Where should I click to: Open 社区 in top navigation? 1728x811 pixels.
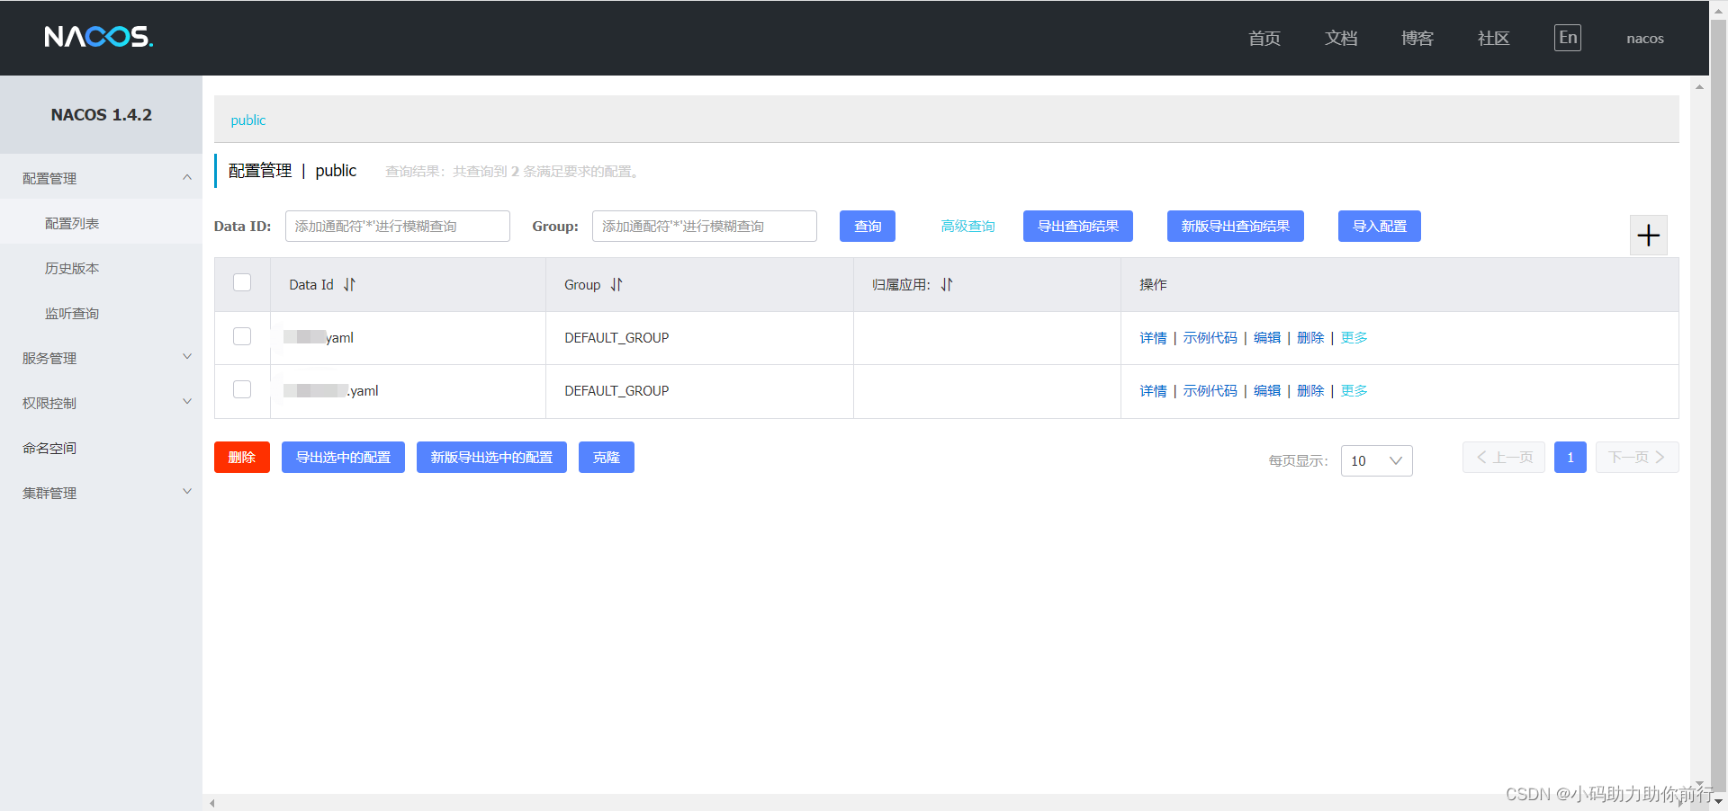[x=1494, y=39]
